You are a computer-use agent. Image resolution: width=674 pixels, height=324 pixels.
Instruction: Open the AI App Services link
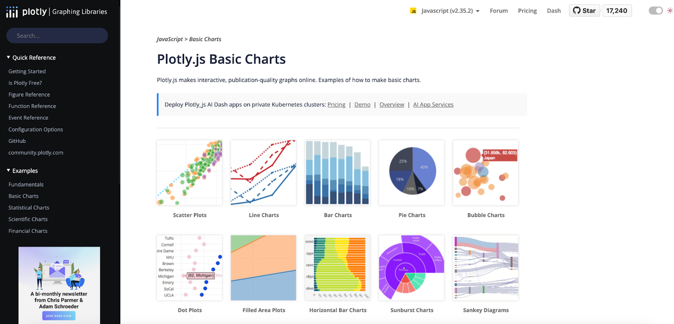(x=433, y=104)
